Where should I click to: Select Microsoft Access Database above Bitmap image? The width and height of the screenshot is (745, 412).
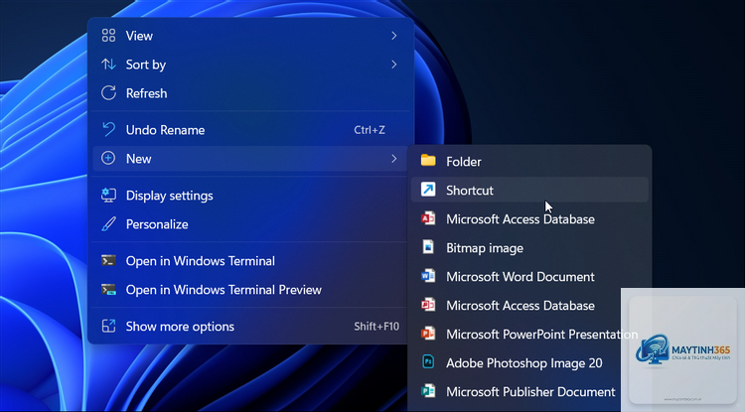click(529, 218)
